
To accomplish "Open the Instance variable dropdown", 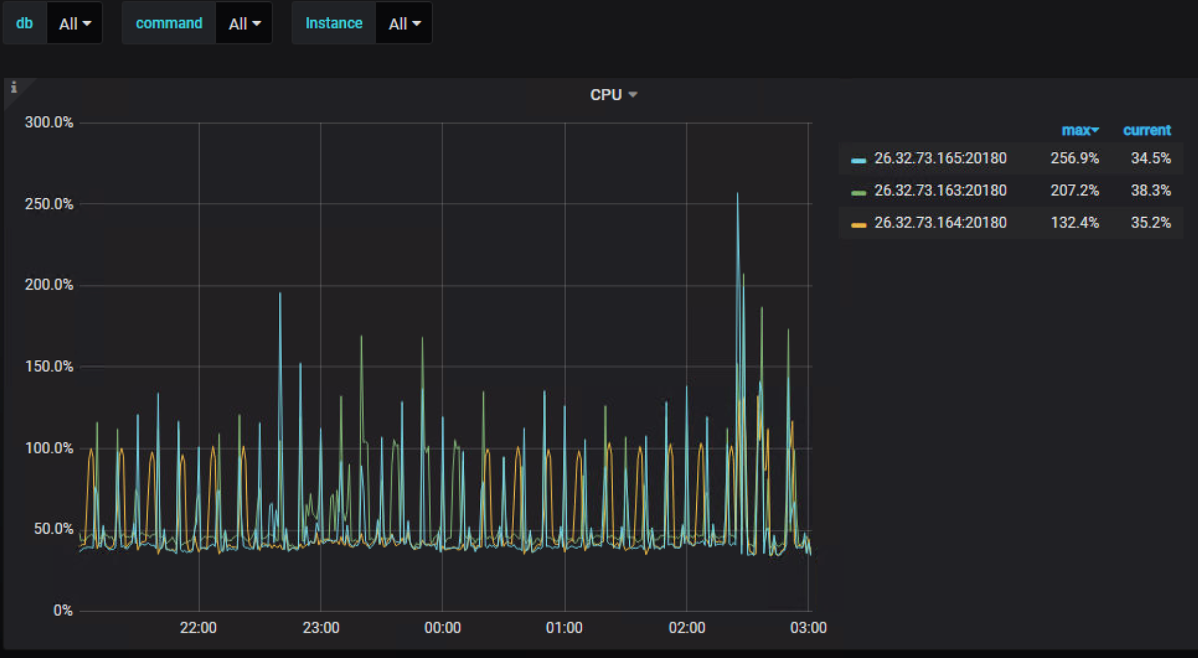I will [x=403, y=23].
